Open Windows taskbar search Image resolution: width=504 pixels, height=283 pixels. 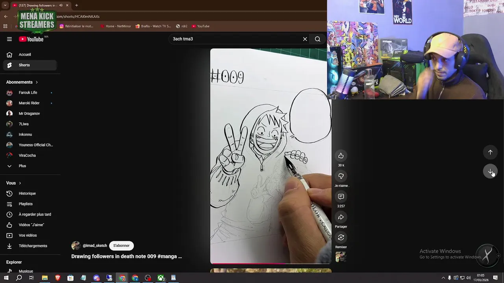(19, 278)
